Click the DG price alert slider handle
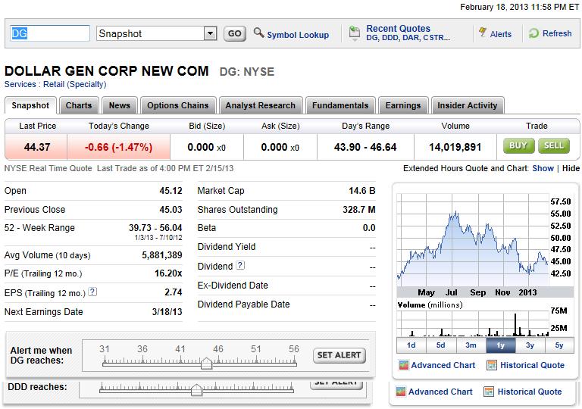 205,364
